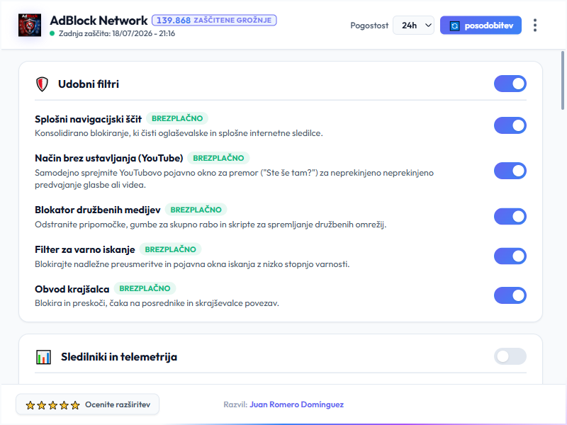The image size is (567, 425).
Task: Toggle Način brez ustavljanja (YouTube)
Action: coord(510,171)
